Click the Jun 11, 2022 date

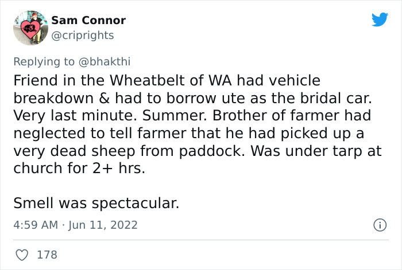(x=103, y=225)
